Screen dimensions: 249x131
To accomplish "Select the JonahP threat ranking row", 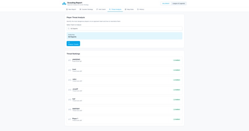I will [124, 90].
